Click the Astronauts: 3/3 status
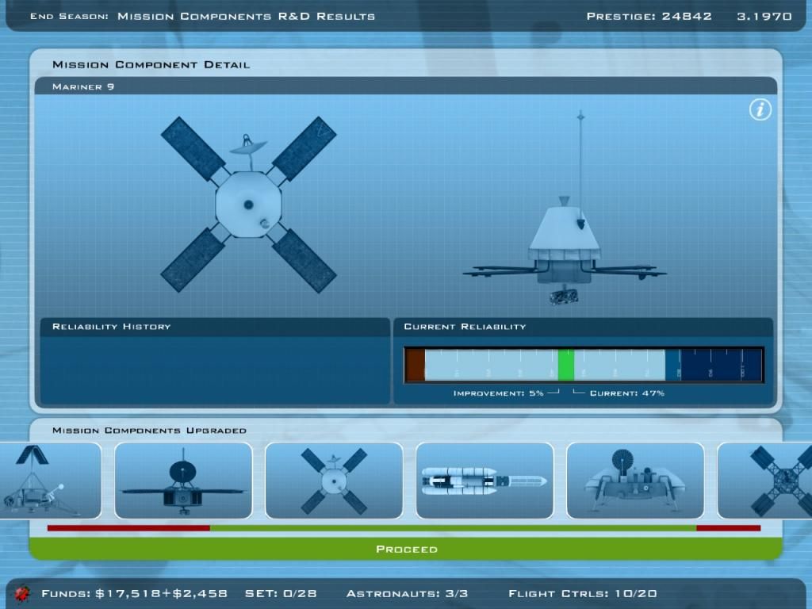812x609 pixels. (x=407, y=593)
